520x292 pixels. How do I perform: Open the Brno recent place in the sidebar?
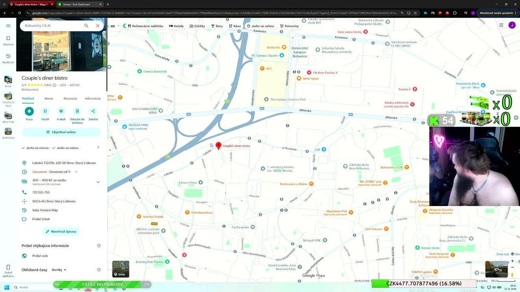coord(8,82)
